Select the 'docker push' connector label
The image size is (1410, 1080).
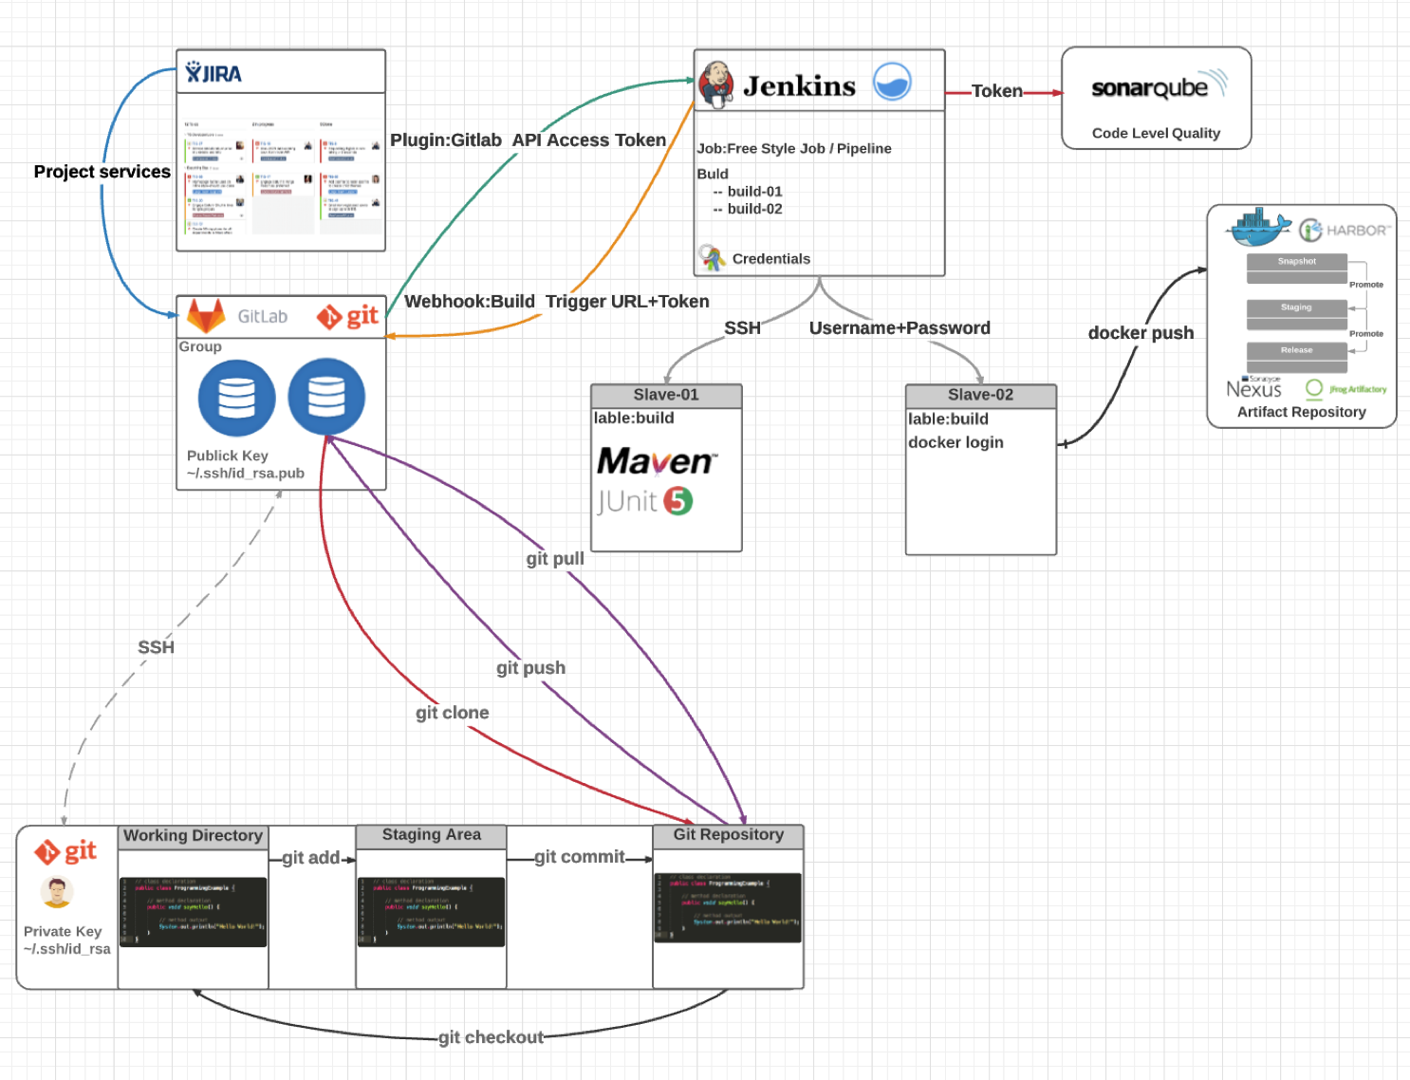point(1141,333)
